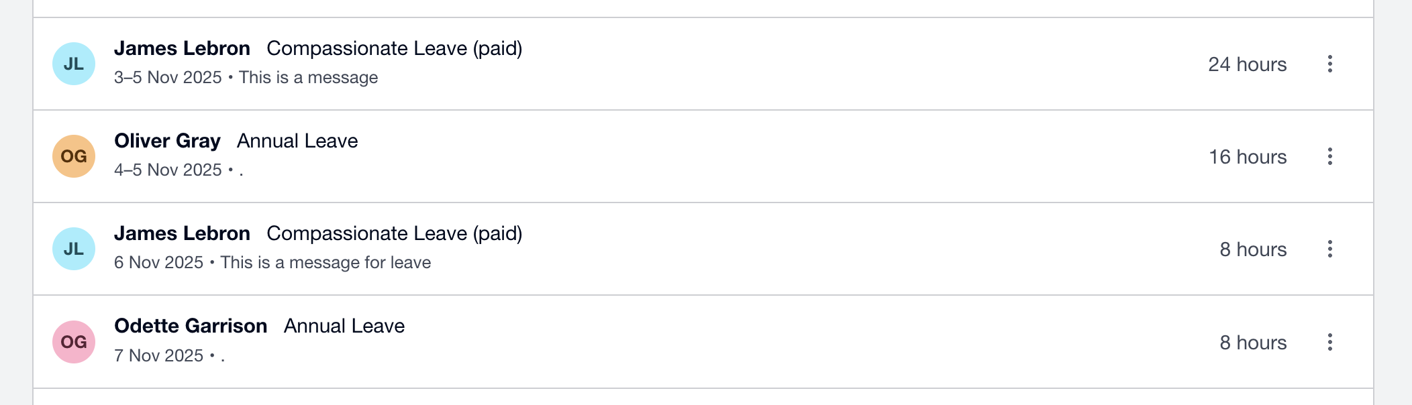This screenshot has height=405, width=1412.
Task: Click Oliver Gray's orange OG avatar
Action: [74, 156]
